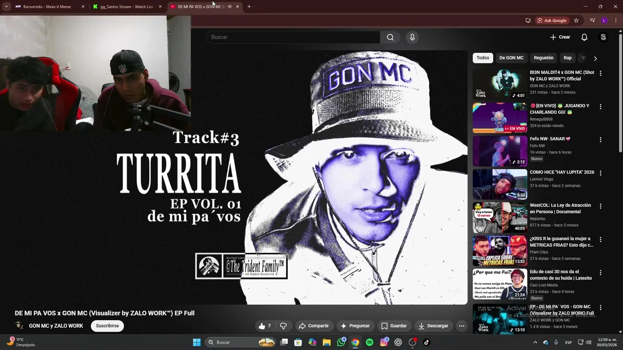Open the account avatar menu in YouTube
Viewport: 623px width, 350px height.
tap(603, 37)
